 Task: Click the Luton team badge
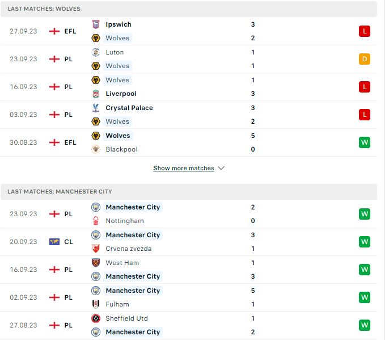96,52
